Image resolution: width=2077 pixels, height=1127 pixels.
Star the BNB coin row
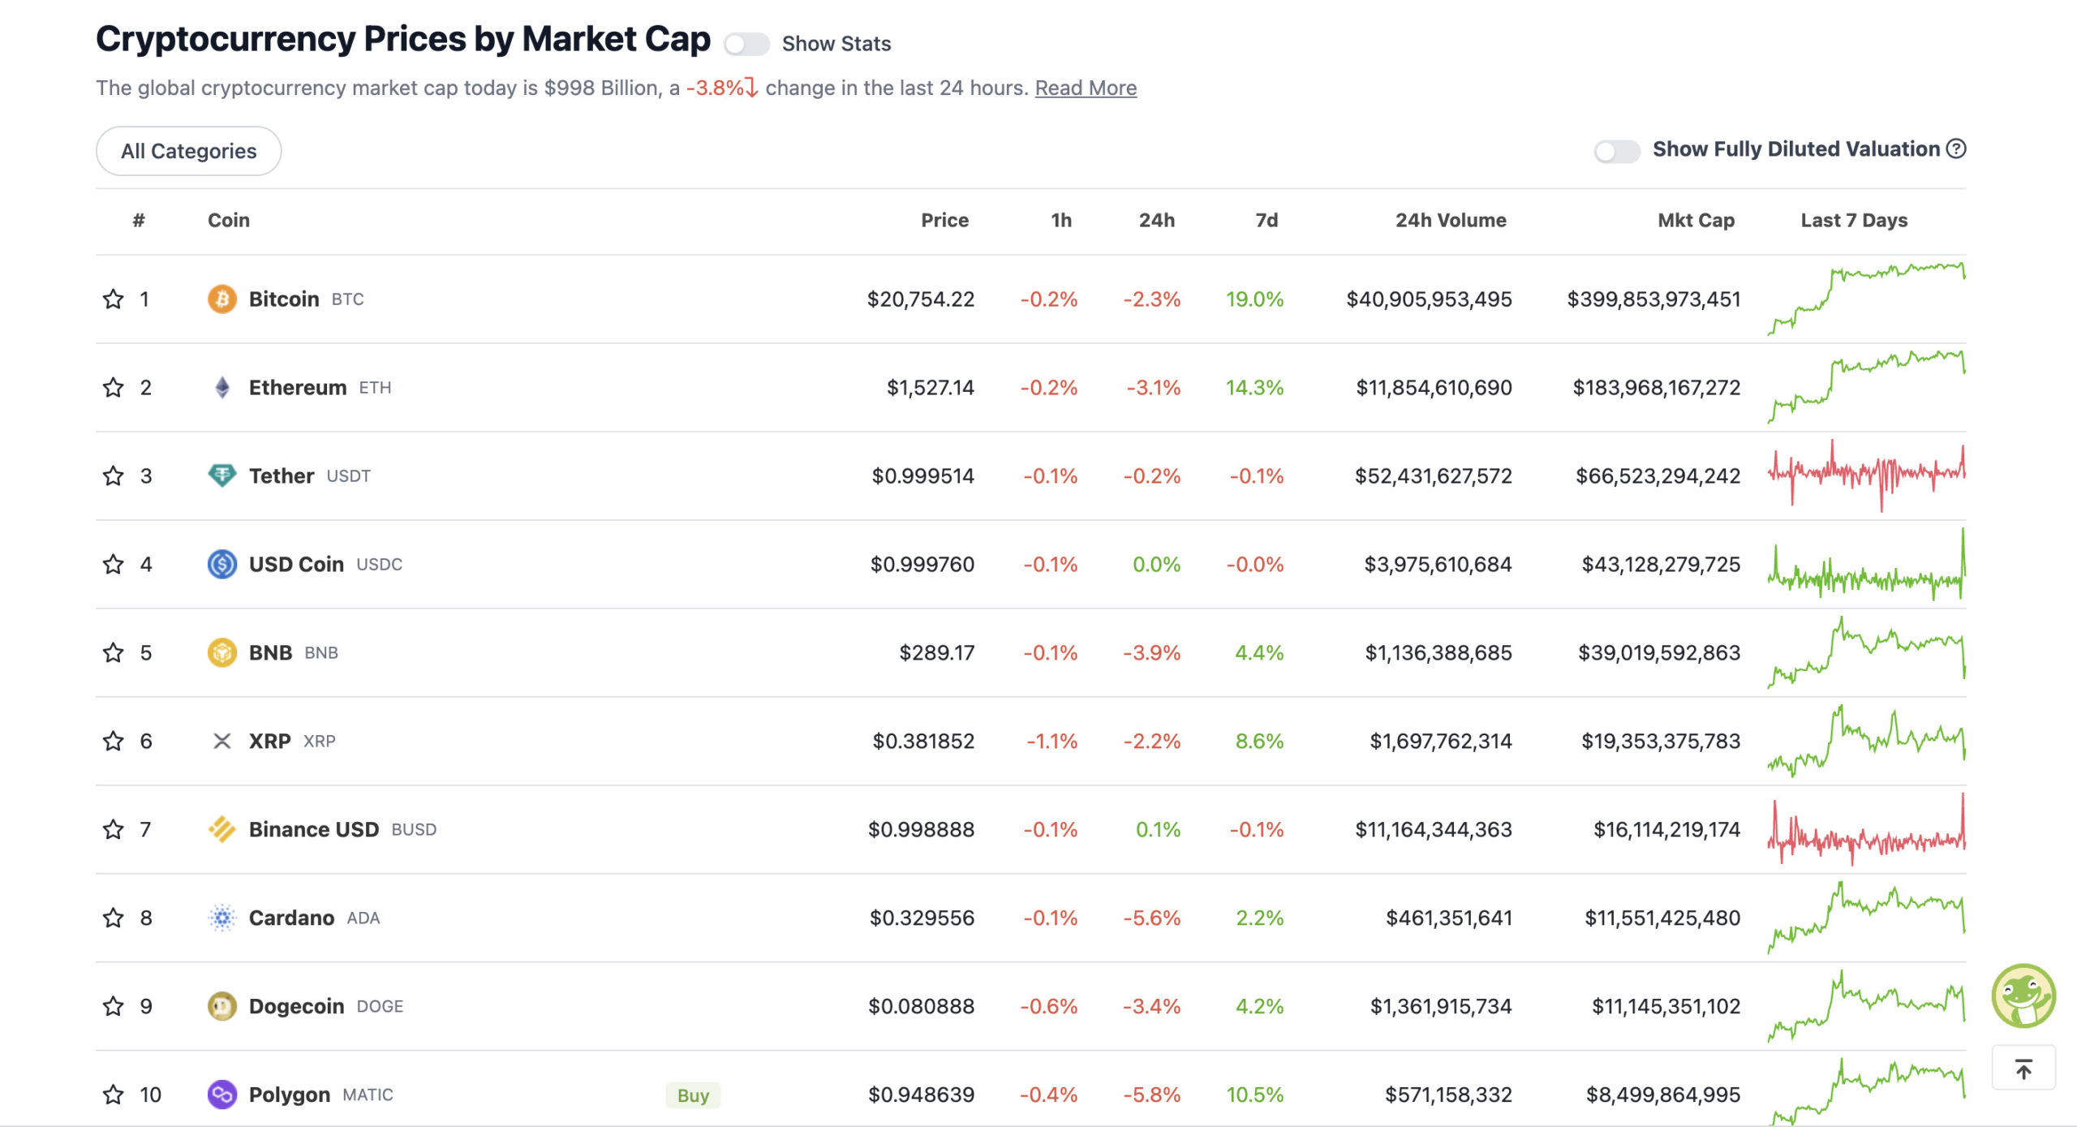point(113,653)
